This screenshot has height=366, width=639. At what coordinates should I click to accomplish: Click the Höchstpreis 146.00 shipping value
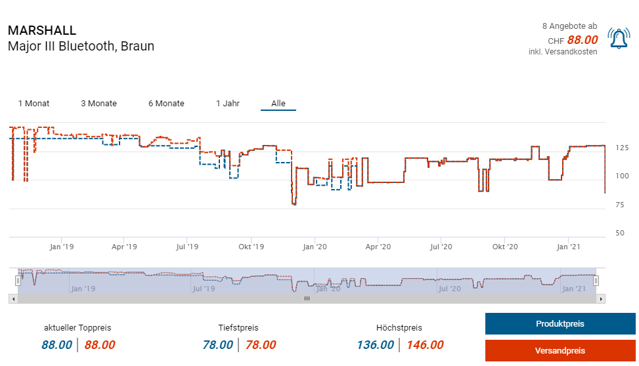pos(425,345)
